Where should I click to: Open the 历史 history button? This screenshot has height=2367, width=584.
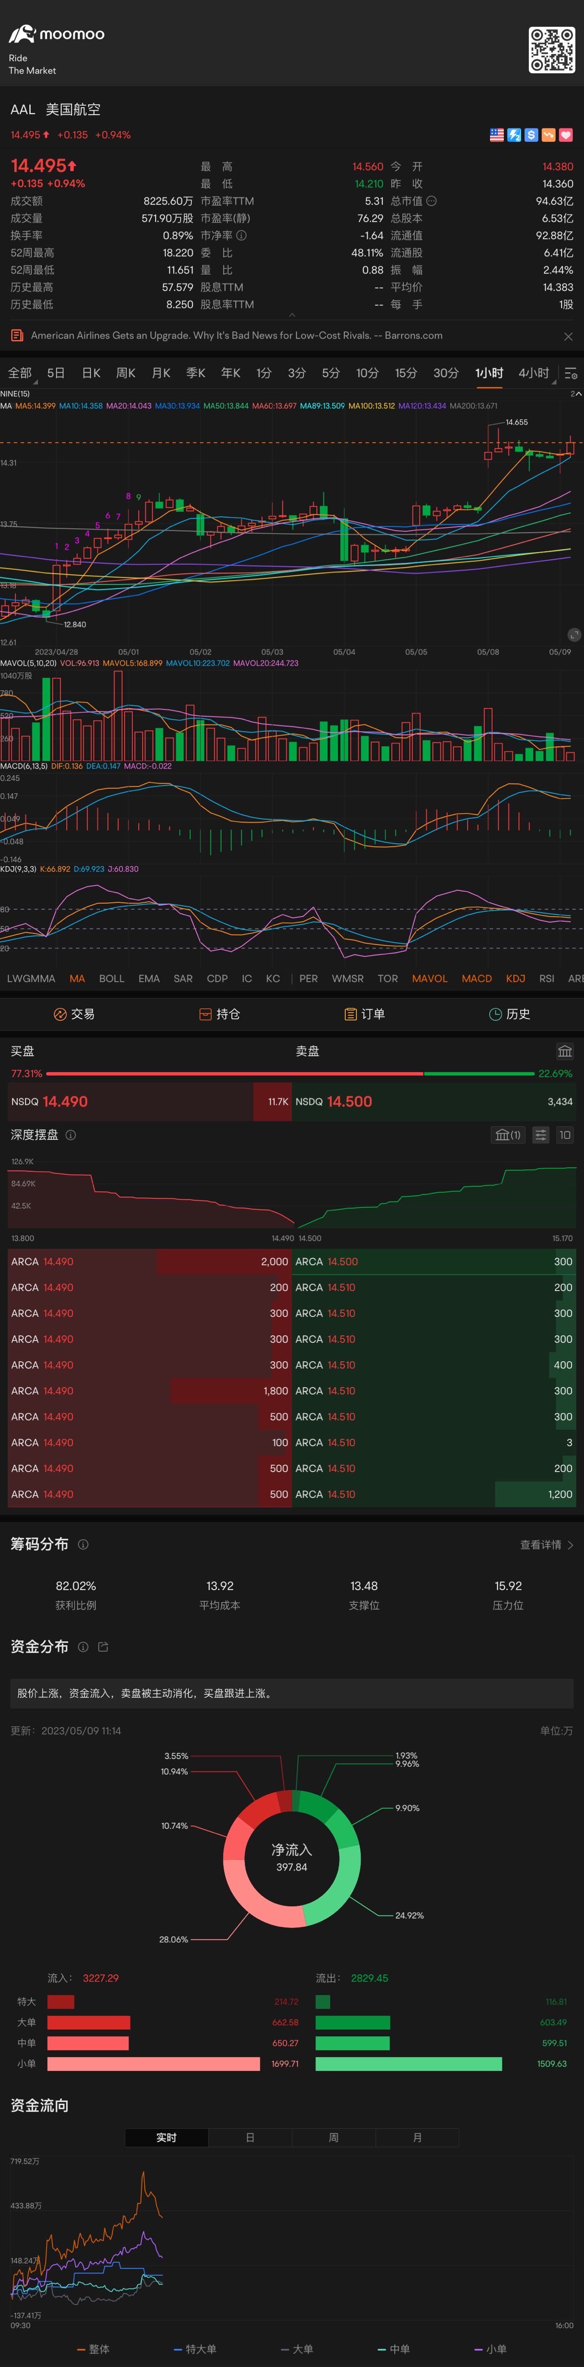click(x=510, y=1014)
